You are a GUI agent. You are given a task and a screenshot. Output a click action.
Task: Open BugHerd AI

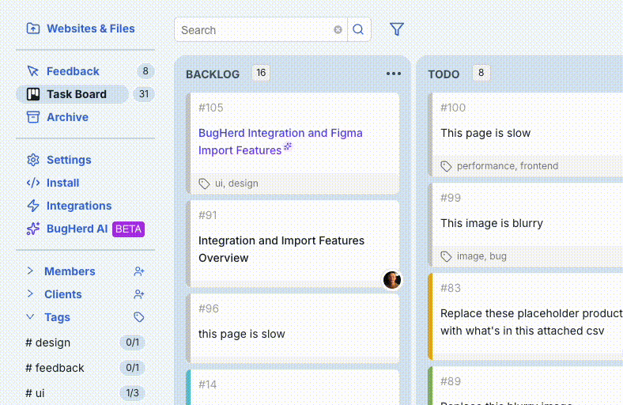pos(77,229)
